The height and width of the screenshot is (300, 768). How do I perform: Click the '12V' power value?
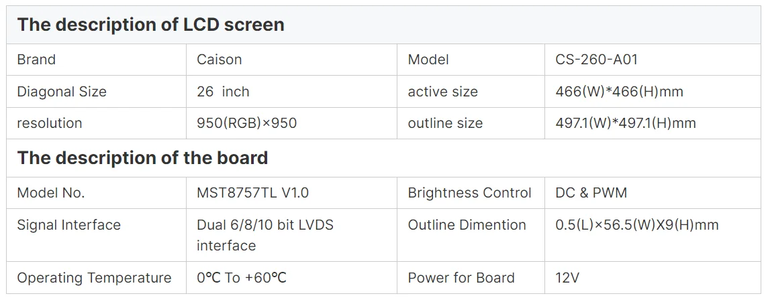tap(567, 278)
